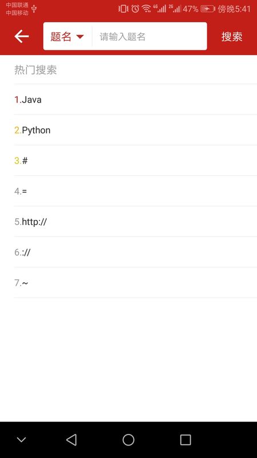This screenshot has width=257, height=458.
Task: Tap the 搜索 button
Action: 232,37
